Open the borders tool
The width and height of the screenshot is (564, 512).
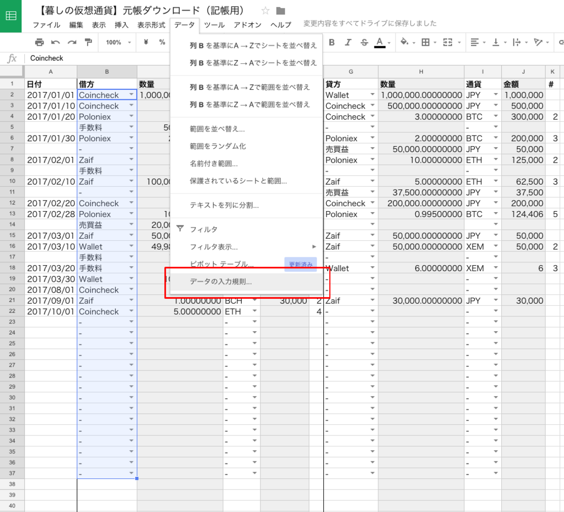426,42
